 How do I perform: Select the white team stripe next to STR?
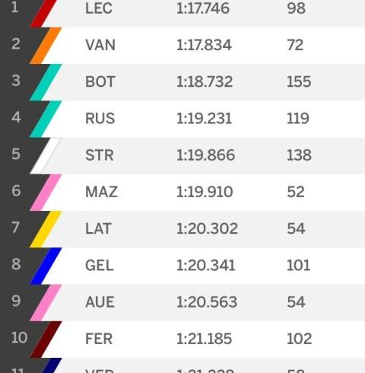pos(46,156)
